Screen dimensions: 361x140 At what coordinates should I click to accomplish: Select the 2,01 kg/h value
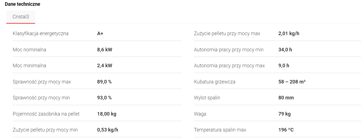tap(289, 33)
